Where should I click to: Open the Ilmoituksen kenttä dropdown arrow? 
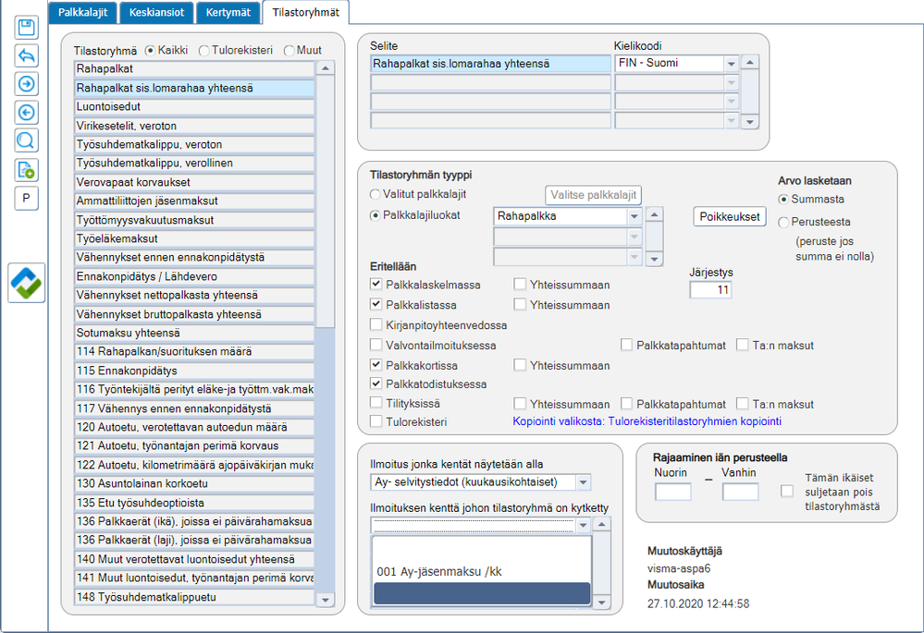583,525
